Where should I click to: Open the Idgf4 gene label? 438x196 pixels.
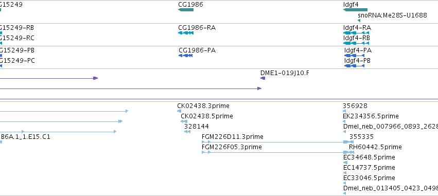(x=351, y=5)
